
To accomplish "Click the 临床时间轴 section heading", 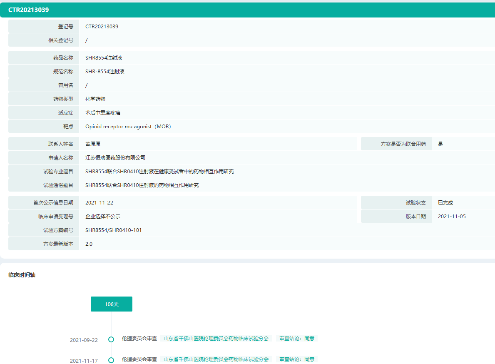I will point(22,275).
